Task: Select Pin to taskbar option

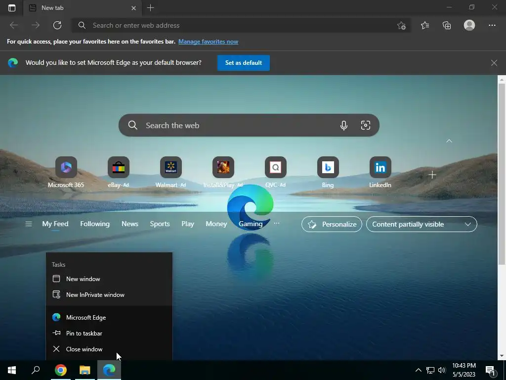Action: (109, 333)
